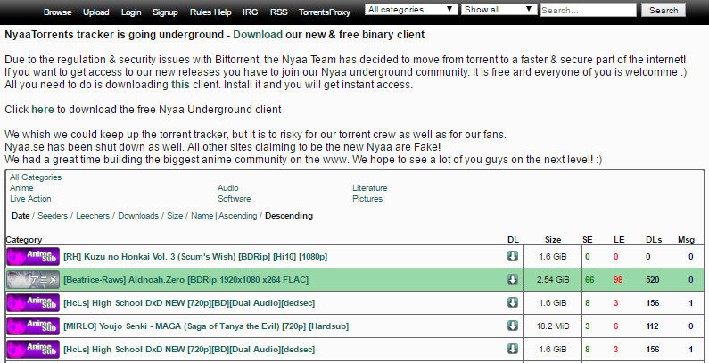The width and height of the screenshot is (709, 363).
Task: Sort torrents by Size
Action: (x=175, y=216)
